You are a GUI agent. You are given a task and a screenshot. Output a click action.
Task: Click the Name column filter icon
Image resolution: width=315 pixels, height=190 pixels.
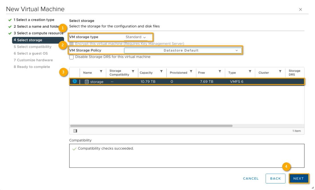coord(101,72)
